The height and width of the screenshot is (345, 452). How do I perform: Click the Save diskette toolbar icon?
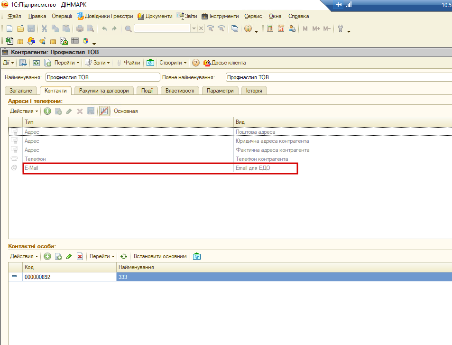[x=31, y=28]
